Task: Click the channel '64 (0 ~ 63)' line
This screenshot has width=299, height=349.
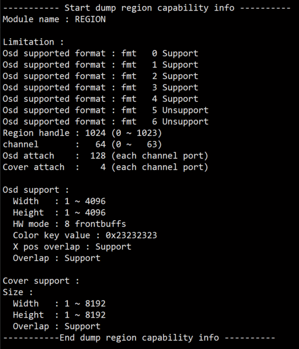Action: coord(82,144)
